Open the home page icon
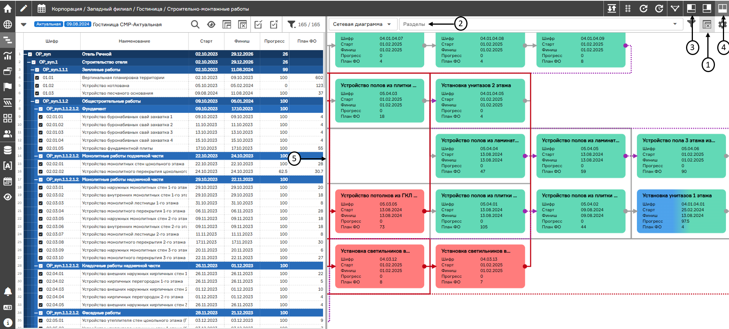The width and height of the screenshot is (729, 329). point(7,8)
